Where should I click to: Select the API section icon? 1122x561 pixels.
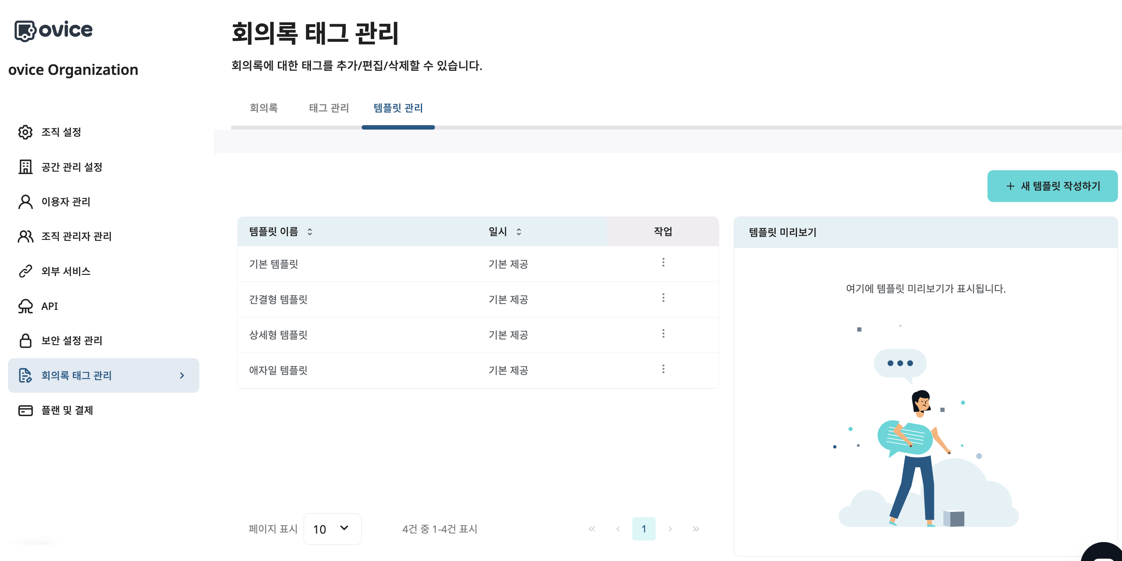[x=25, y=306]
